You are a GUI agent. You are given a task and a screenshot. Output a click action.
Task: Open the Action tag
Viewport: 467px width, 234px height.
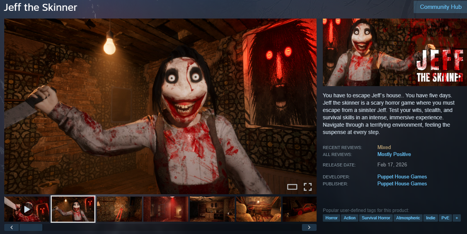[x=349, y=218]
